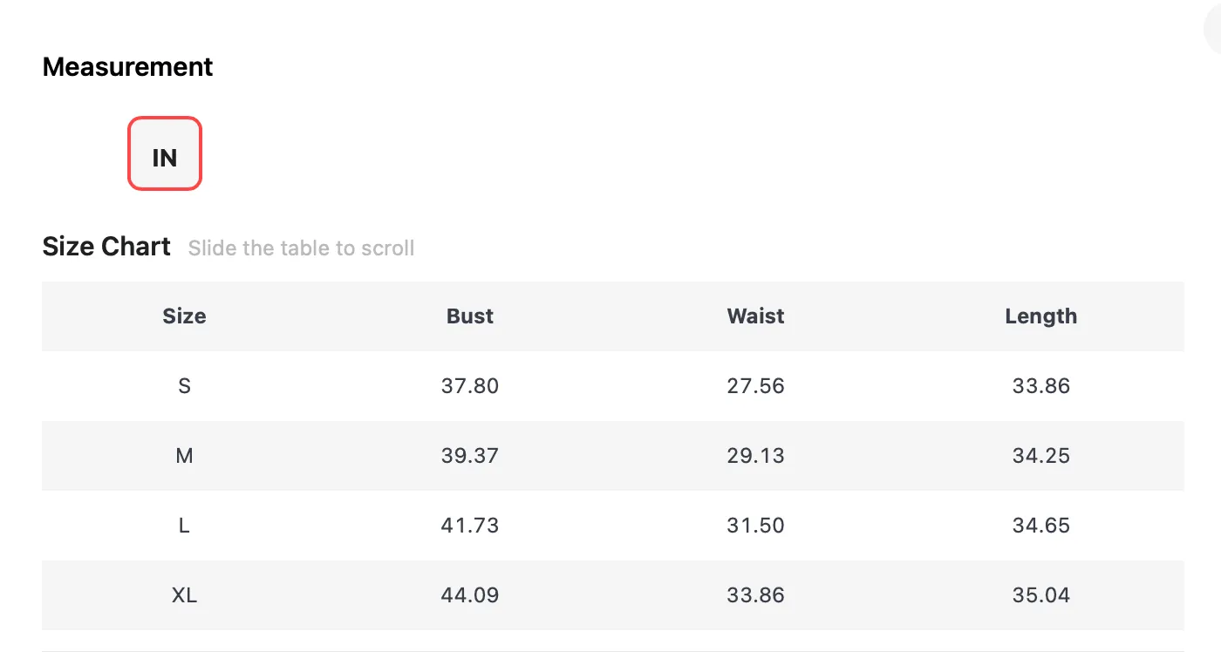
Task: Click the Measurement heading
Action: pyautogui.click(x=127, y=67)
